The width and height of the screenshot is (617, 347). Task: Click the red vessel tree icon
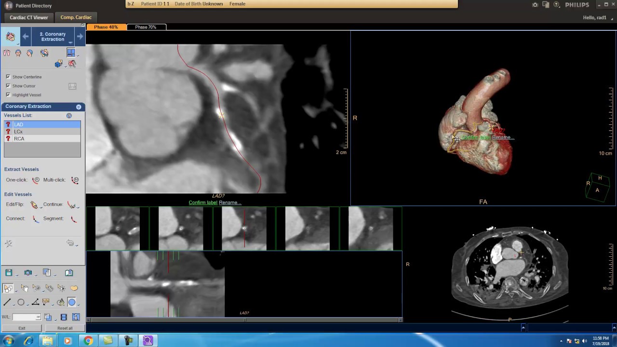tap(72, 64)
